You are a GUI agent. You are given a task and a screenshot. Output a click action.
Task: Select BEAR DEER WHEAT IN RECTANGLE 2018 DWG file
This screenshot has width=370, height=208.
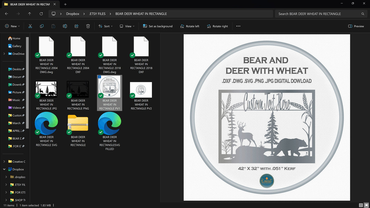tap(110, 55)
